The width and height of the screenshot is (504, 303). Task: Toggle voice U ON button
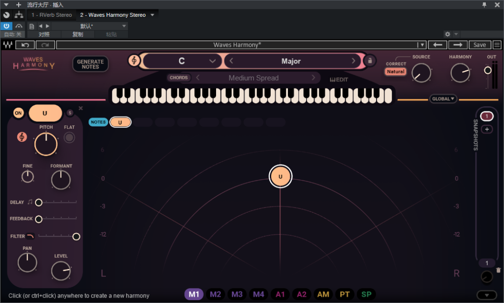18,113
